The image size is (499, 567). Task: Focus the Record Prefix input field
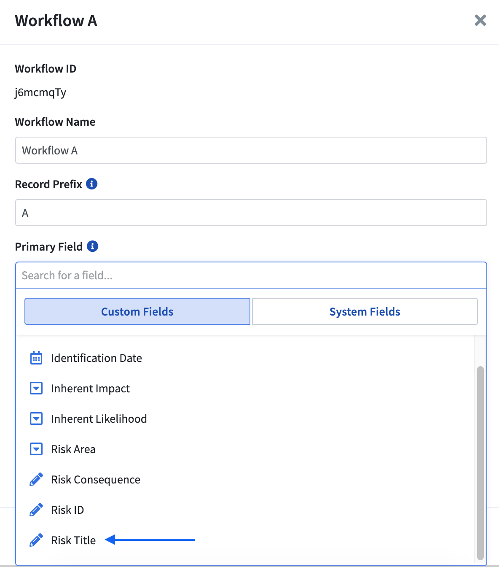pyautogui.click(x=251, y=213)
